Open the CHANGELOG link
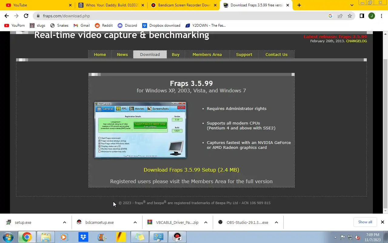Image resolution: width=388 pixels, height=243 pixels. point(356,41)
